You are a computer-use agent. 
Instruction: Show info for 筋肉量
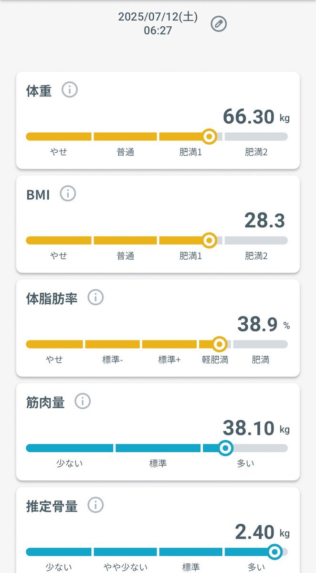tap(83, 402)
